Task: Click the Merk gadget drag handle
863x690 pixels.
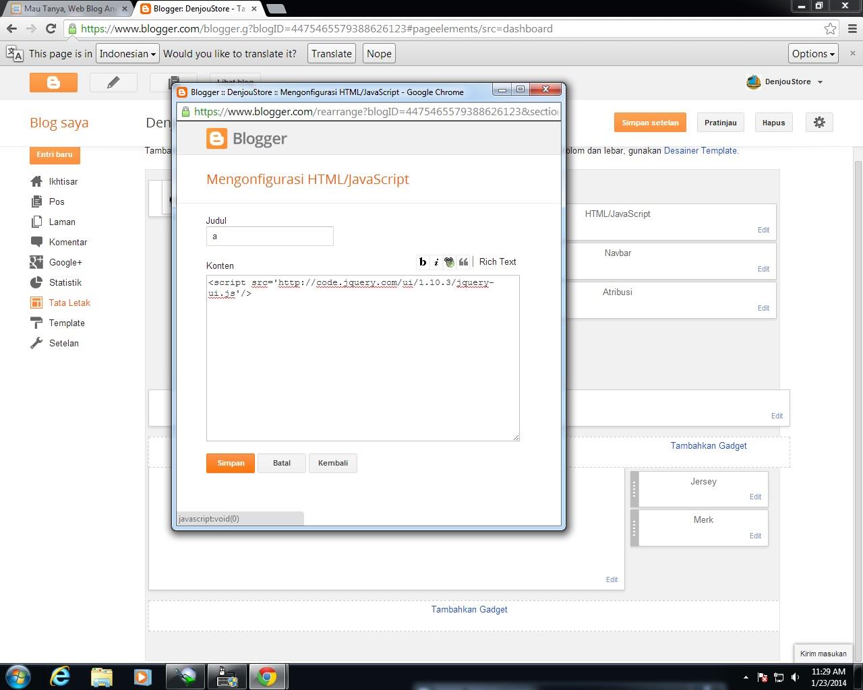Action: pyautogui.click(x=634, y=528)
